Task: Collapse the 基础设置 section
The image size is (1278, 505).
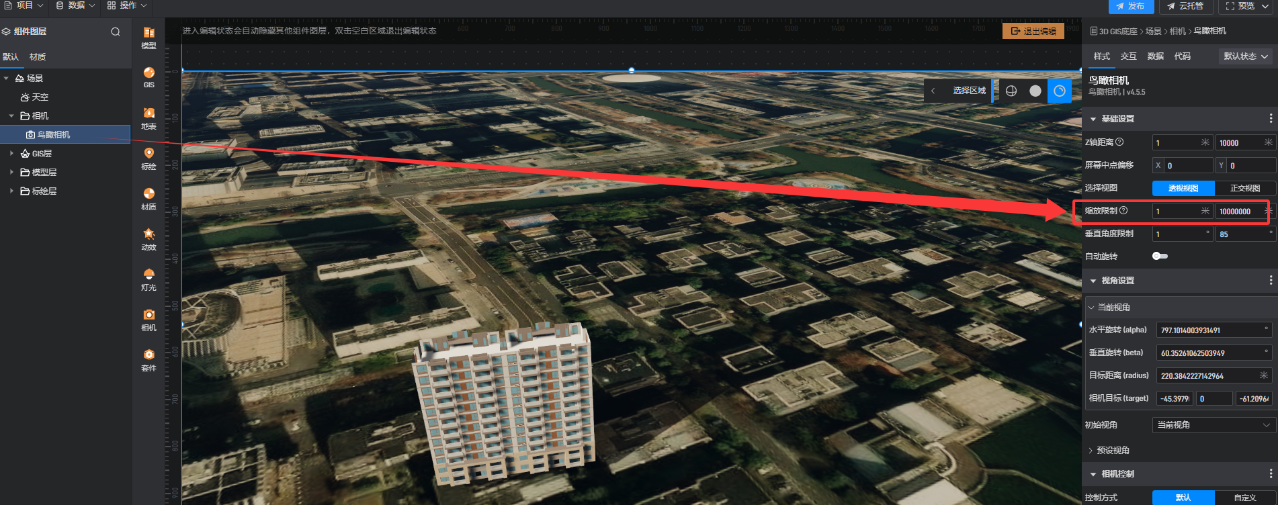Action: point(1093,119)
